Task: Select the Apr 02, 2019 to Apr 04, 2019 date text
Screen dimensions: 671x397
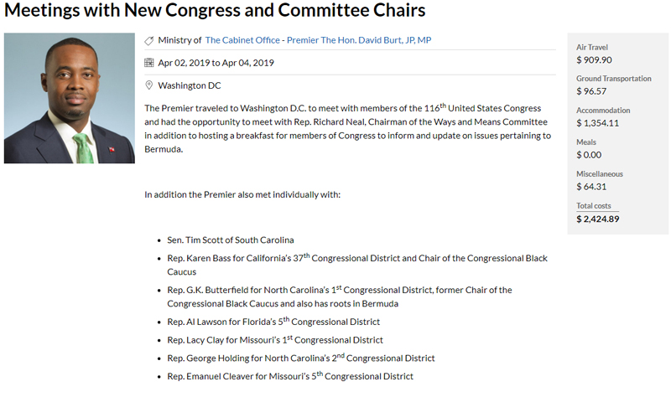Action: pos(216,63)
